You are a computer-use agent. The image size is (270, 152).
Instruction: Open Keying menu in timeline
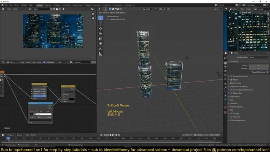pyautogui.click(x=20, y=135)
